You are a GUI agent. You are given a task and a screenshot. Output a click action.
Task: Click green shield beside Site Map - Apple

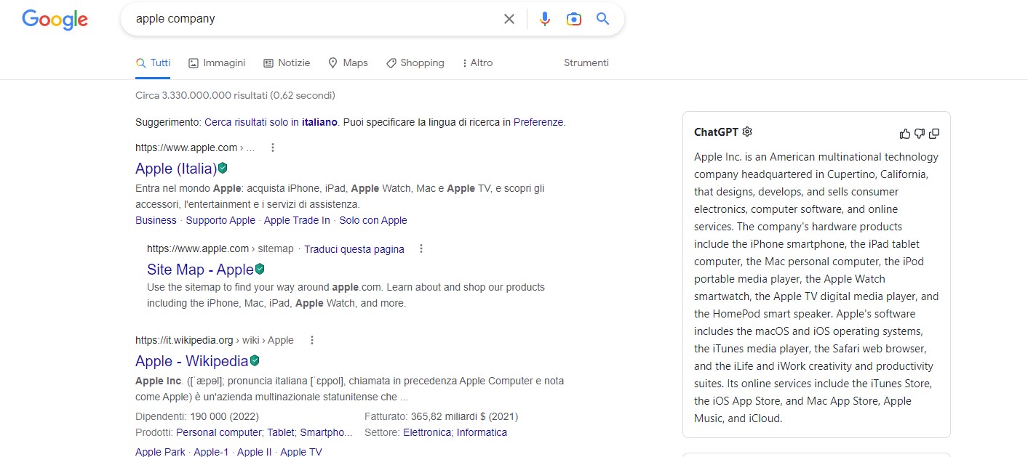click(260, 269)
